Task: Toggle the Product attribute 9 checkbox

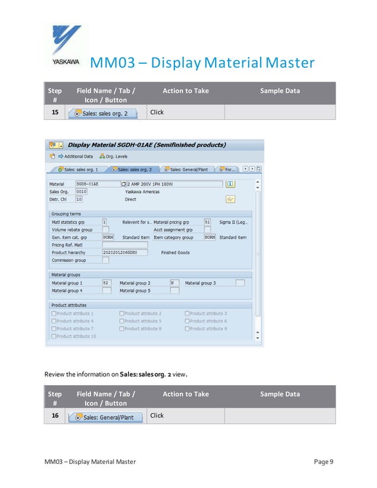Action: point(187,328)
